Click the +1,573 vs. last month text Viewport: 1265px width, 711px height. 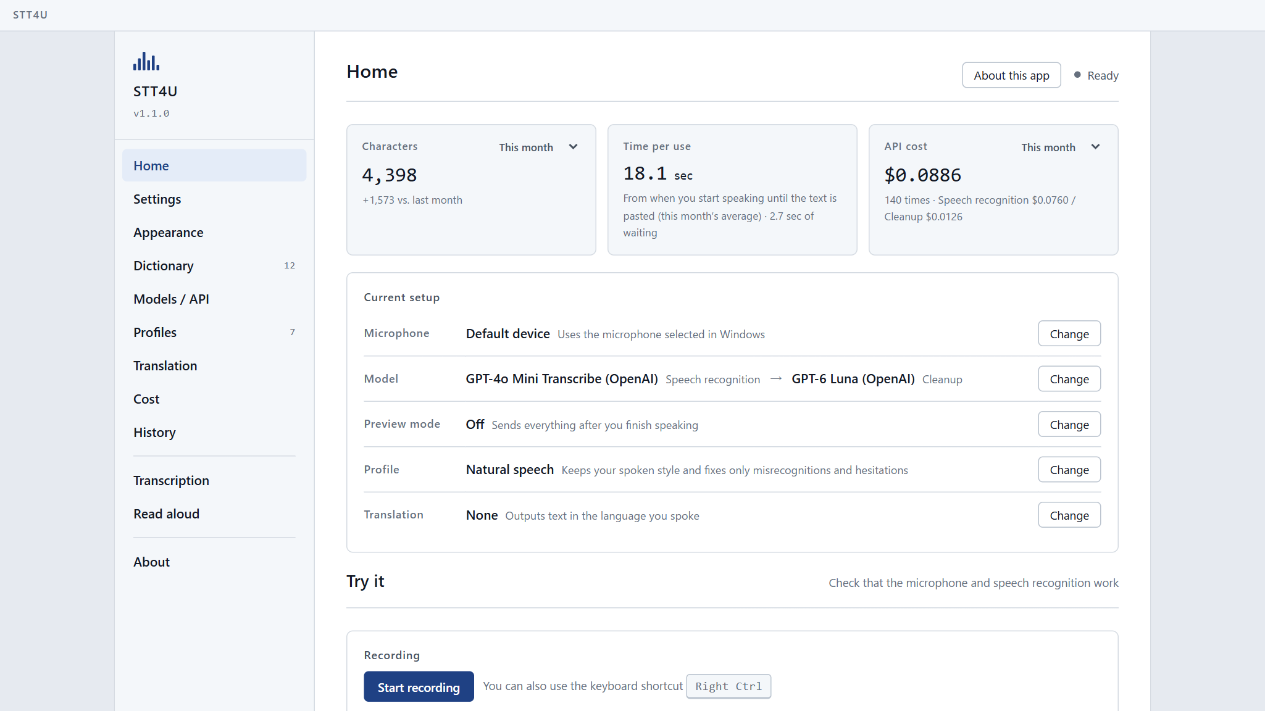tap(412, 200)
